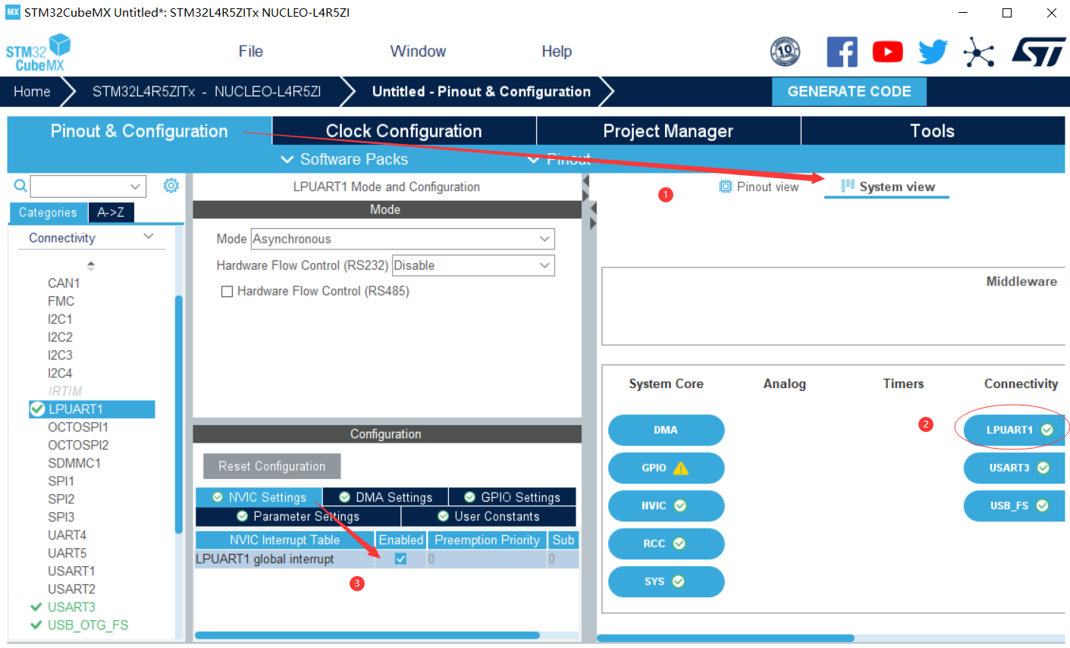Screen dimensions: 1070x648
Task: Switch to Clock Configuration tab
Action: tap(404, 130)
